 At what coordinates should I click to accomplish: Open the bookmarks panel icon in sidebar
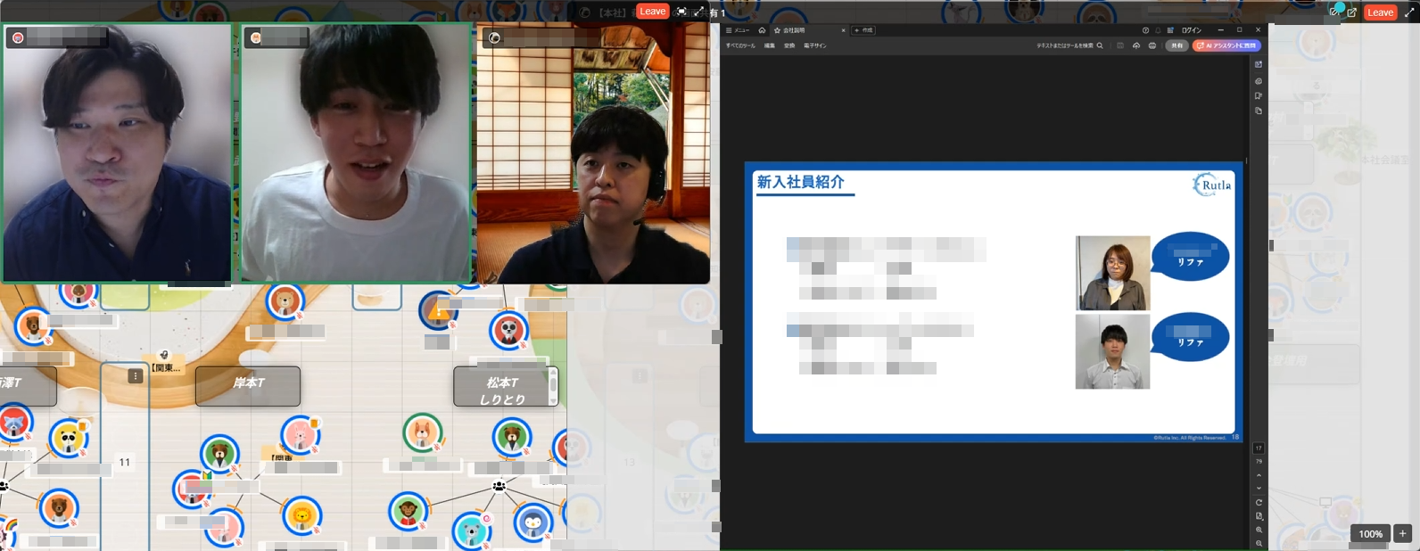(1259, 96)
